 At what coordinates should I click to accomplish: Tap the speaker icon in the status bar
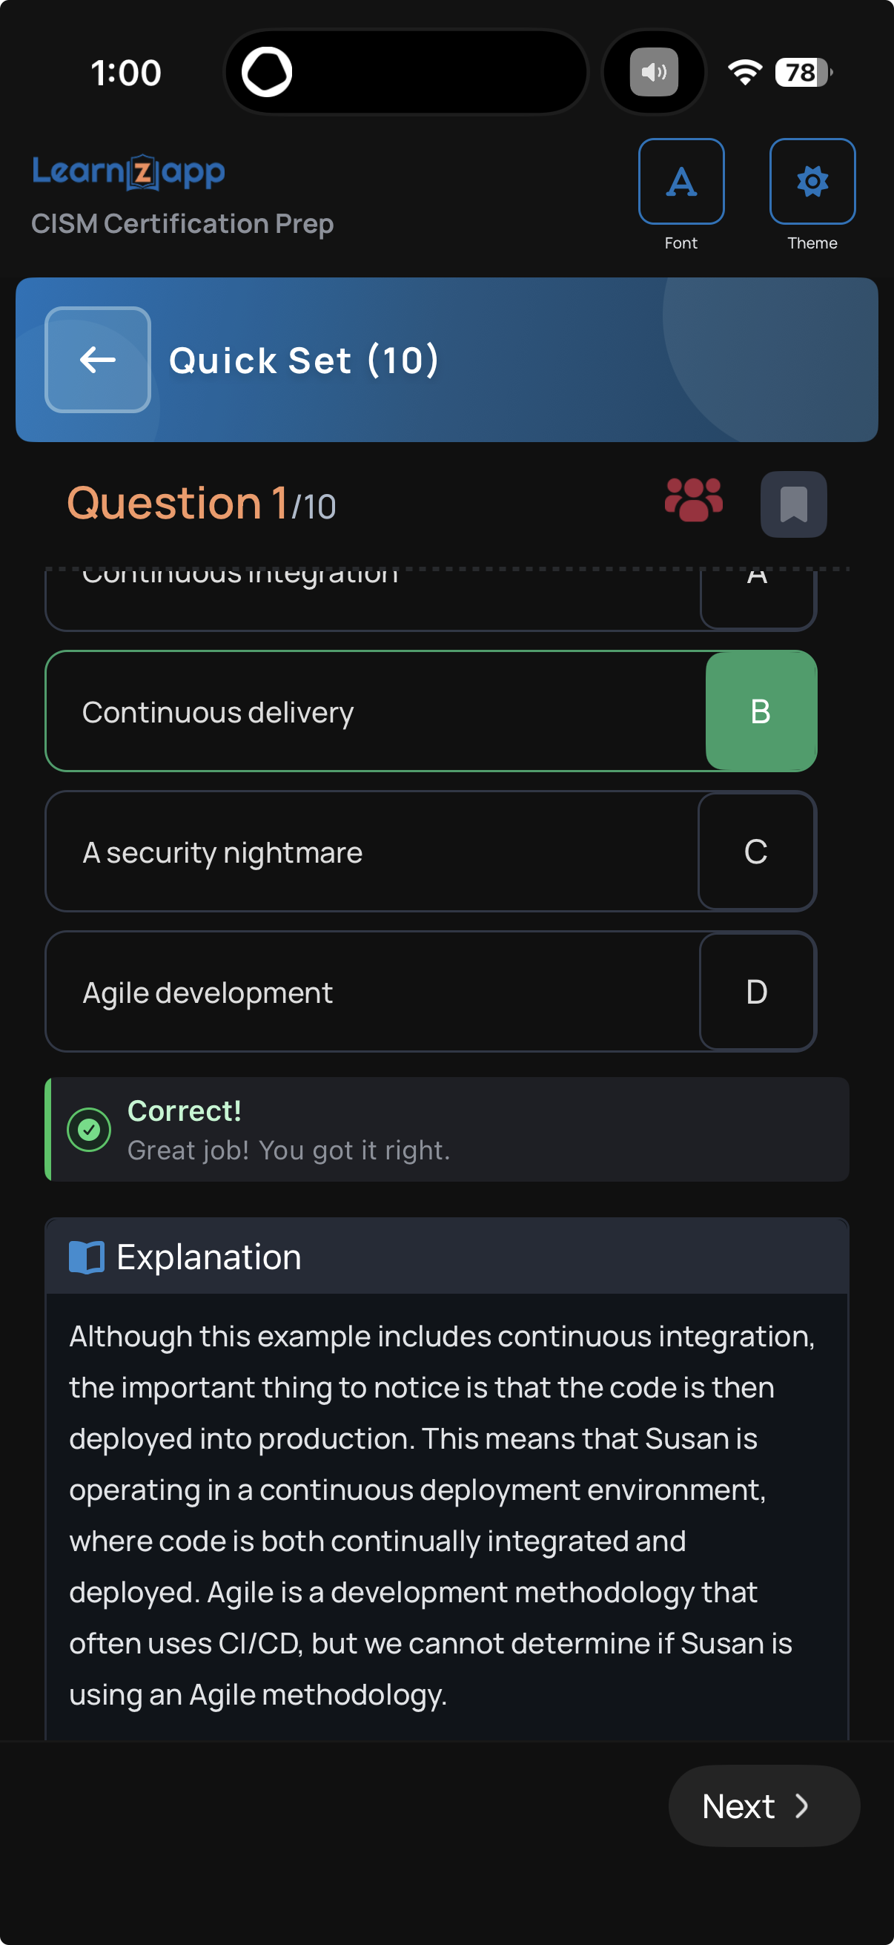point(653,72)
